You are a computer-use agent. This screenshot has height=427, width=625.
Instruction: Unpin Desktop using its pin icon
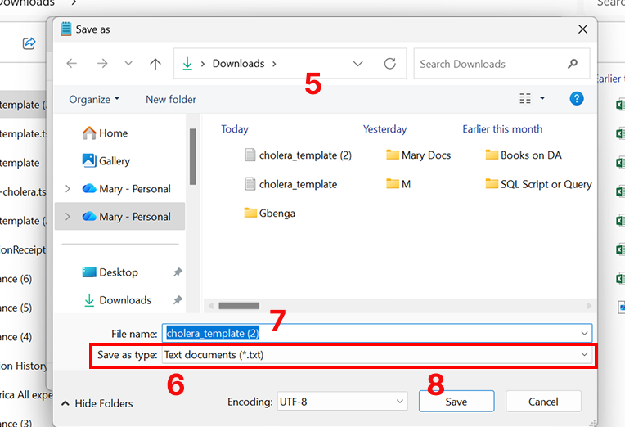(x=178, y=272)
